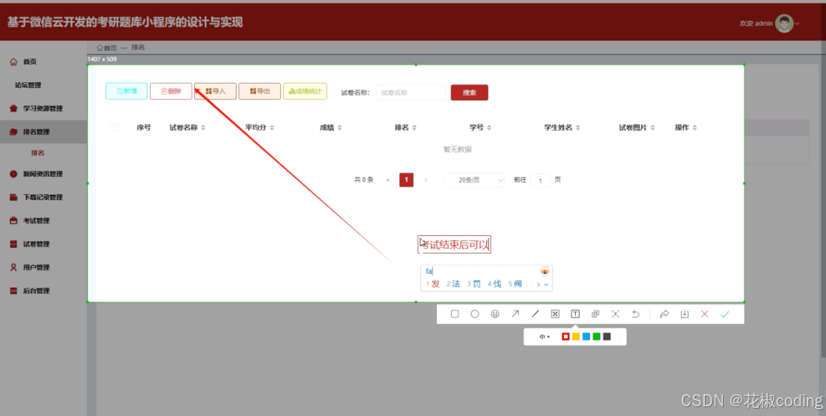Go to next page arrow
The height and width of the screenshot is (416, 826).
426,180
